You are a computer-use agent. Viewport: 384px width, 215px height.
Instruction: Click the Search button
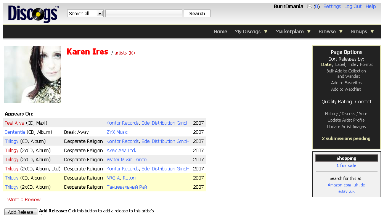pyautogui.click(x=197, y=13)
